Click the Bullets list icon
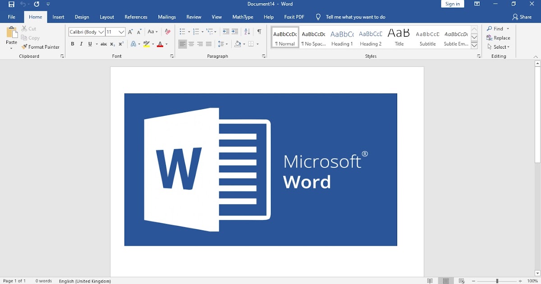Image resolution: width=541 pixels, height=284 pixels. (182, 32)
